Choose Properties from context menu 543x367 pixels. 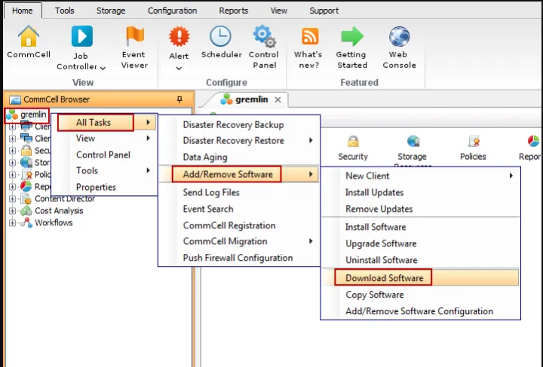pyautogui.click(x=104, y=187)
